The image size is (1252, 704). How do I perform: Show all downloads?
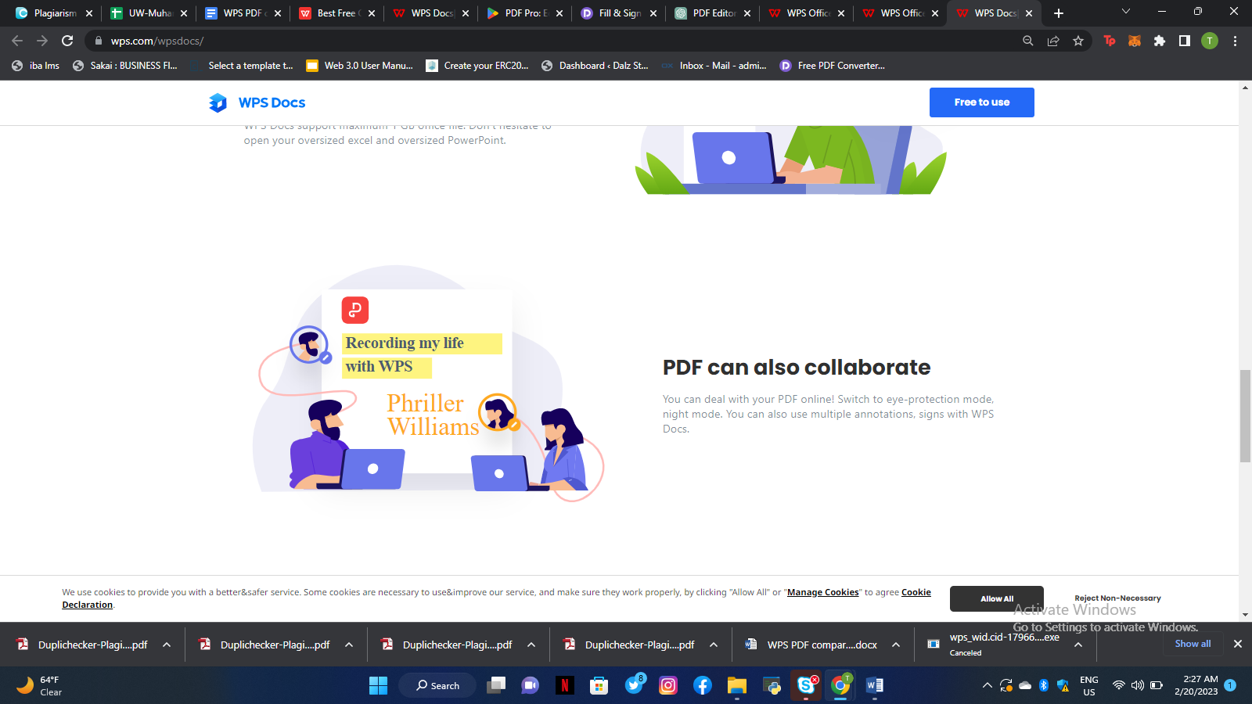(1193, 644)
